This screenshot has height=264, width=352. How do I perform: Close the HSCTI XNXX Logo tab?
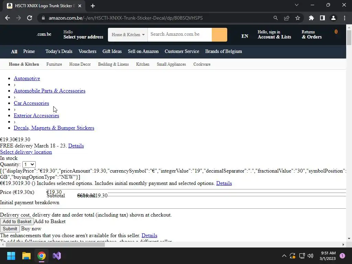pos(80,6)
